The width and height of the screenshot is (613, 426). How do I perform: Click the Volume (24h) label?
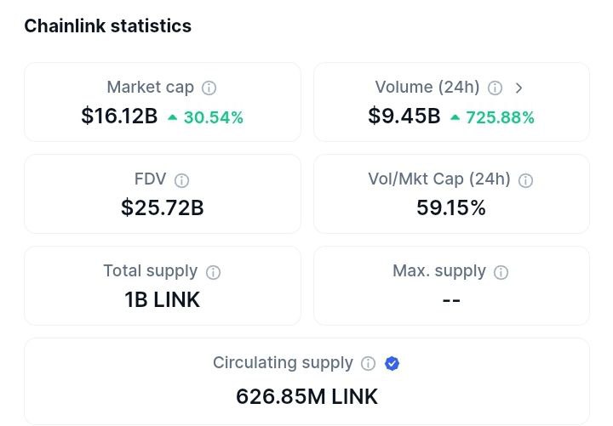427,88
